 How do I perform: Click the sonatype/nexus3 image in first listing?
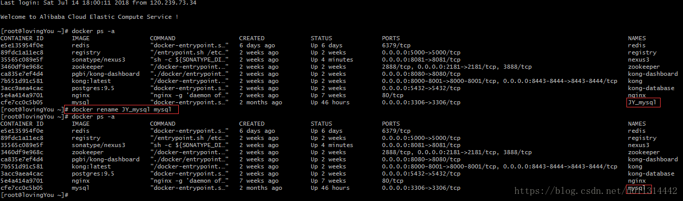pos(98,60)
